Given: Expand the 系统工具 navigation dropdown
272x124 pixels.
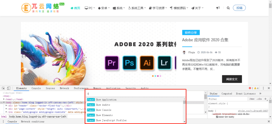Looking at the screenshot, I should 137,8.
